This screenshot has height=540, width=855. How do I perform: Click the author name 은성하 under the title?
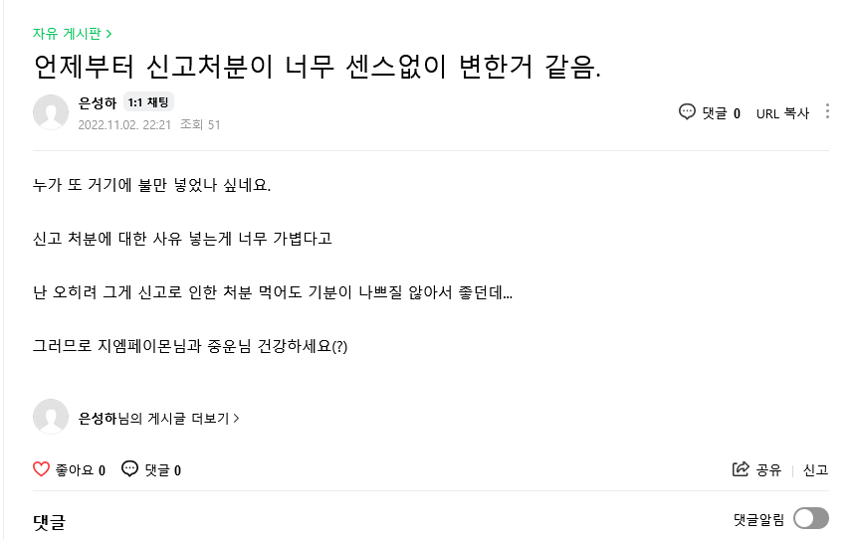(98, 102)
